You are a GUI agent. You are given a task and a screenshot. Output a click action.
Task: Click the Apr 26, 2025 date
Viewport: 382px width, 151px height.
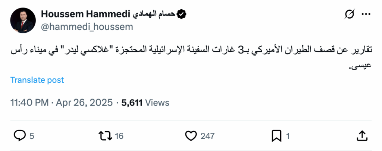point(84,103)
